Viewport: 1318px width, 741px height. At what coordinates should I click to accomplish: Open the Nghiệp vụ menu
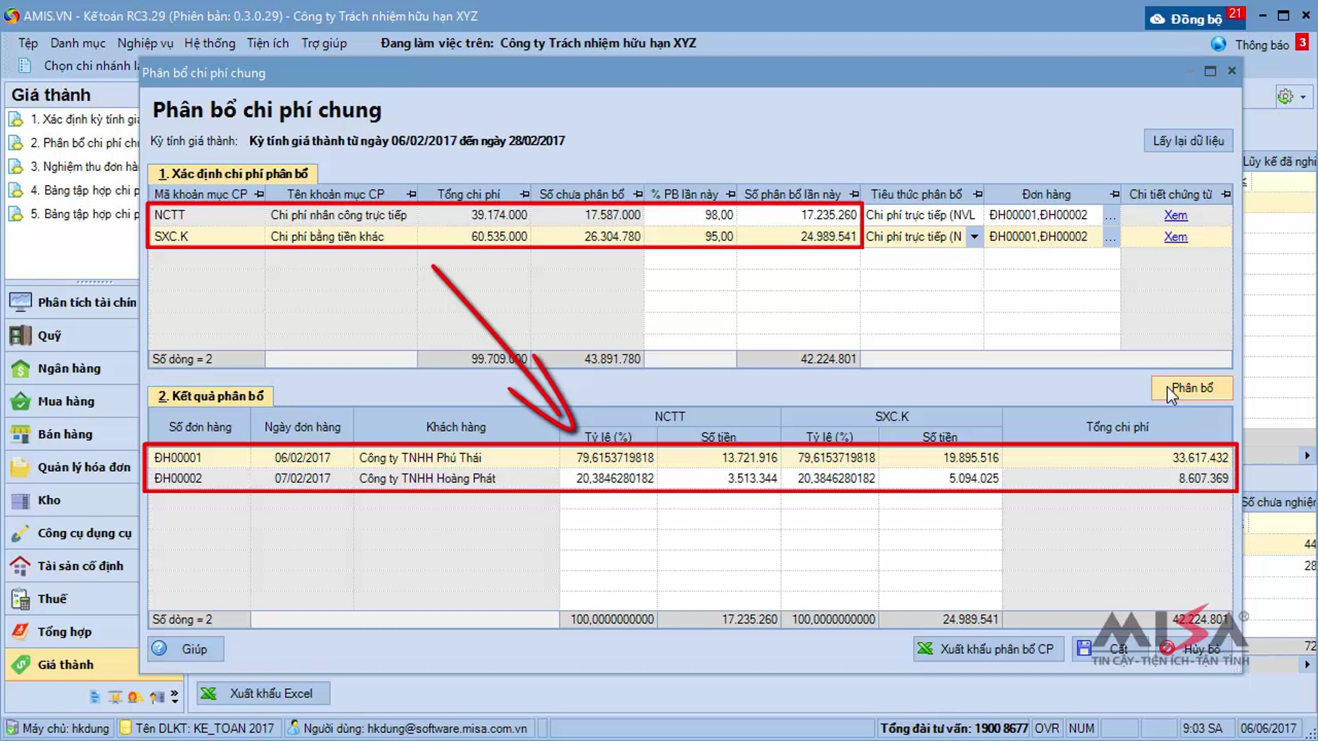[145, 43]
